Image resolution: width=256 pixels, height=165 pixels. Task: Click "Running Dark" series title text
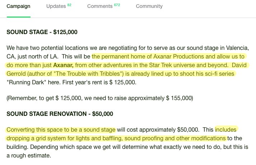tap(27, 82)
